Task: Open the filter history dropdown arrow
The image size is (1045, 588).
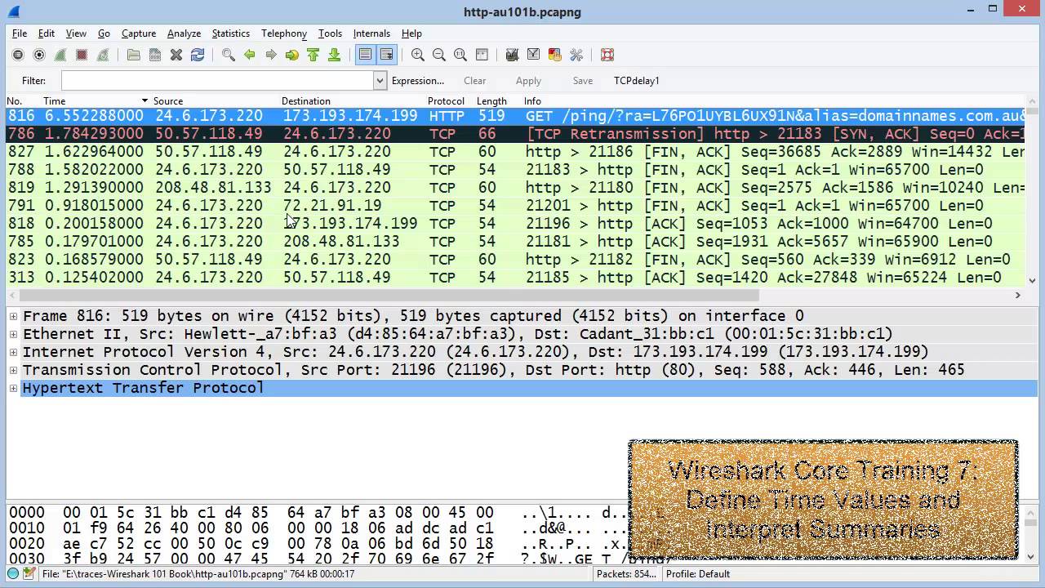Action: pyautogui.click(x=380, y=80)
